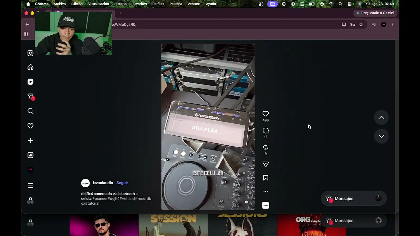Open the Pestaña menu
This screenshot has width=420, height=236.
click(176, 4)
